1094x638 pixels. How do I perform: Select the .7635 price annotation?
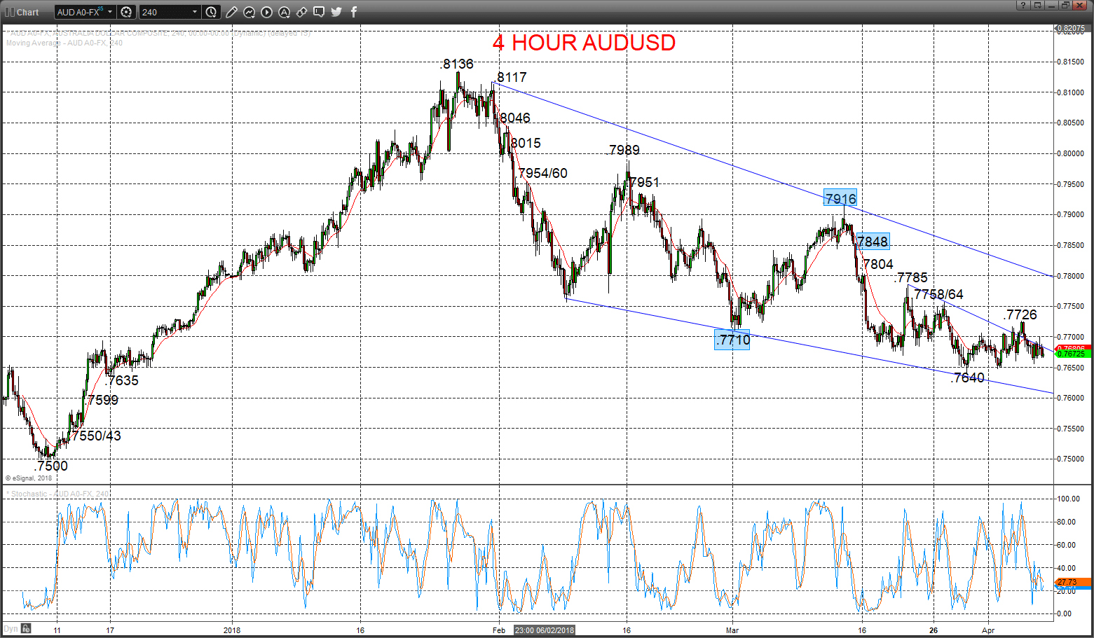[122, 380]
